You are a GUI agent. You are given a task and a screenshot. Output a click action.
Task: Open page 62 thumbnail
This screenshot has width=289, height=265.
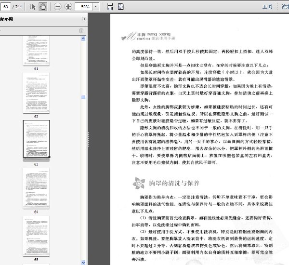click(36, 93)
